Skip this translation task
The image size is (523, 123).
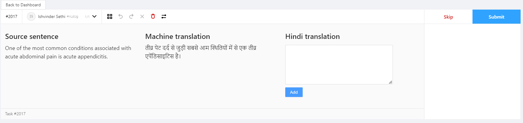[448, 17]
